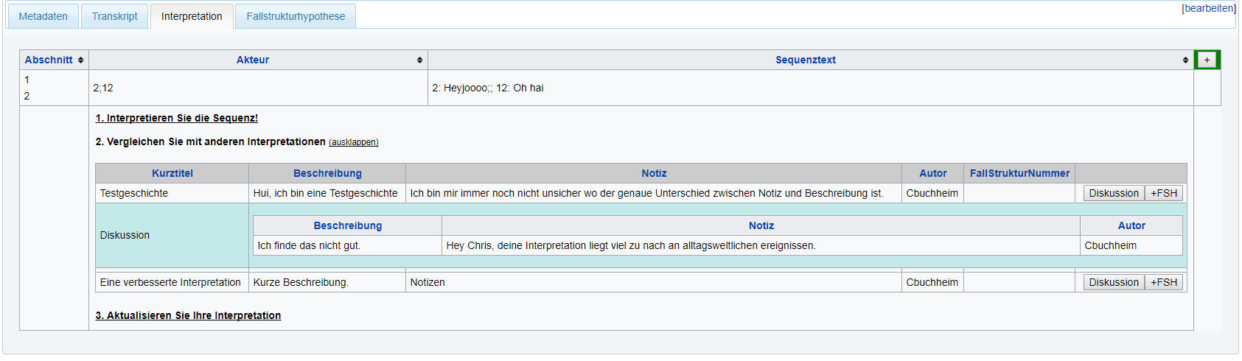Select the Interpretation tab

pyautogui.click(x=192, y=16)
